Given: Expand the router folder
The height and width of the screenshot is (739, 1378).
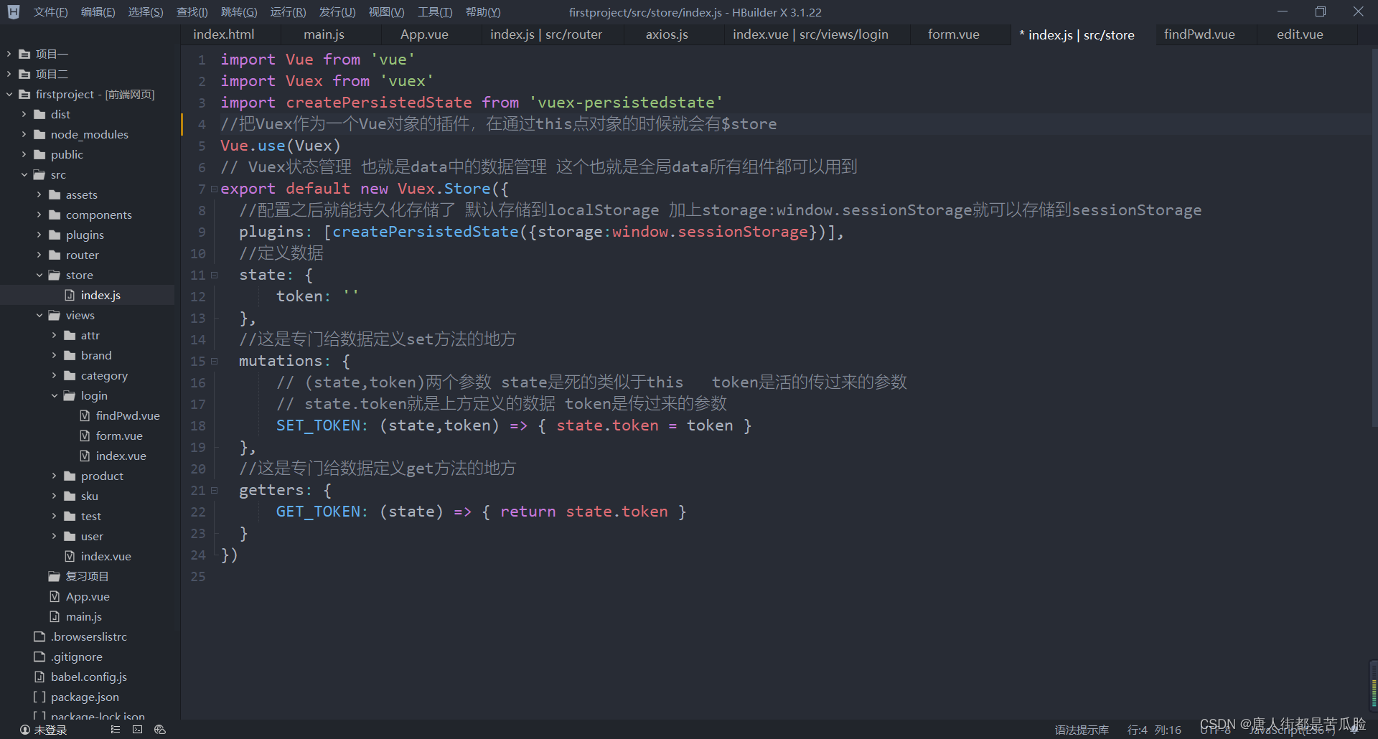Looking at the screenshot, I should [x=39, y=255].
